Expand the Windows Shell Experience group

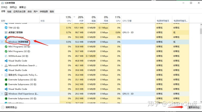point(2,94)
